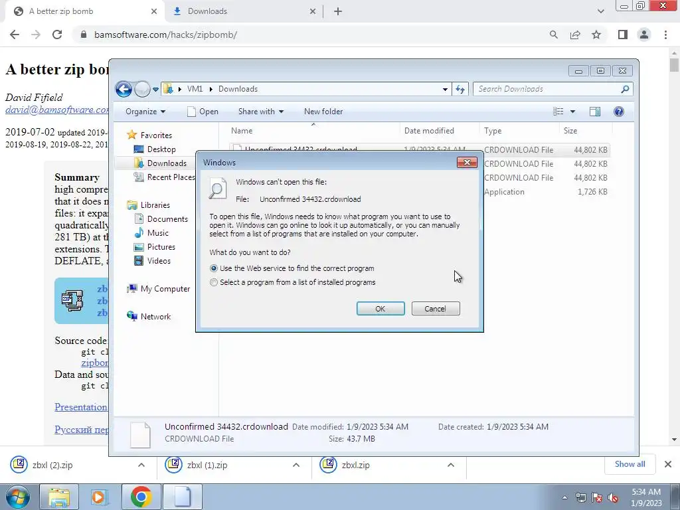
Task: Close the Chrome downloads bar
Action: 668,464
